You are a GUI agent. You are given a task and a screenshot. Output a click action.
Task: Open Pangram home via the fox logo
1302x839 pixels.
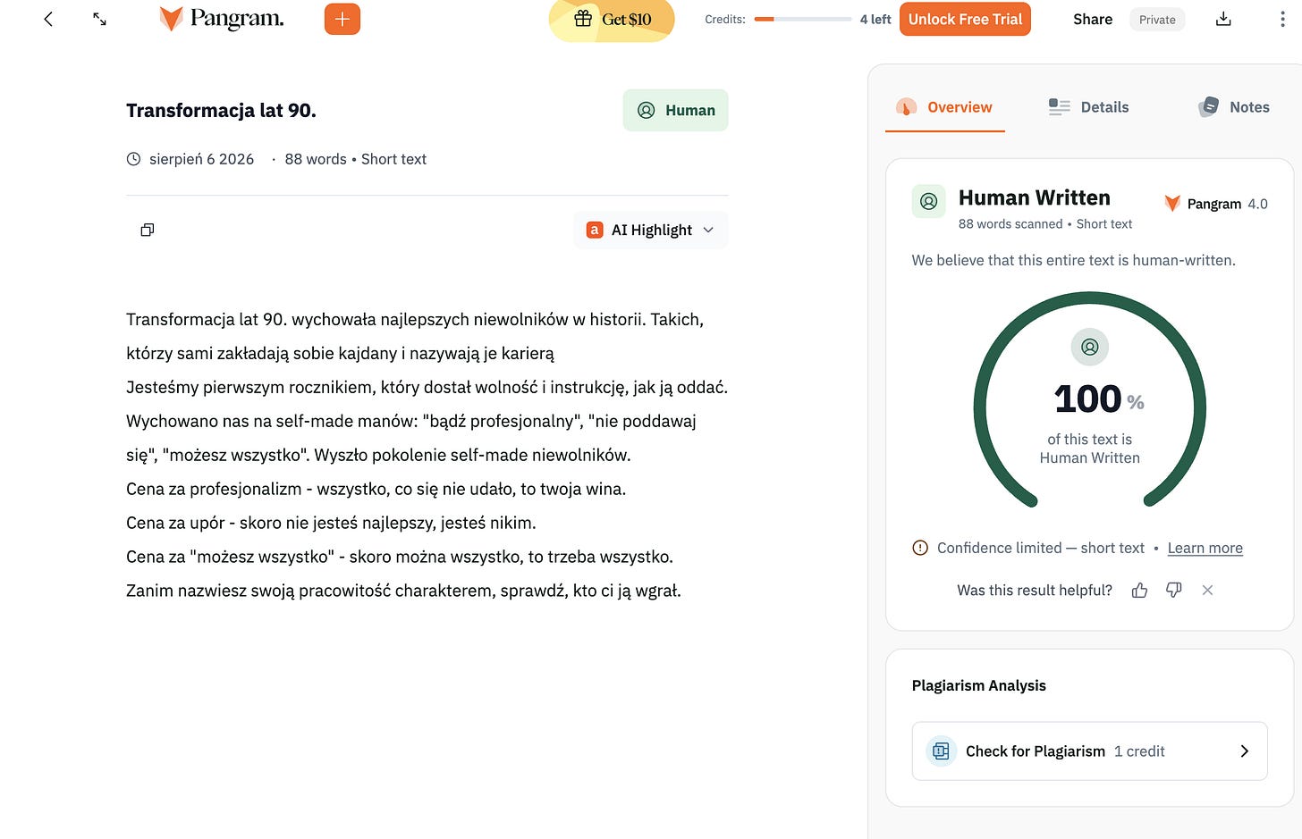coord(221,19)
